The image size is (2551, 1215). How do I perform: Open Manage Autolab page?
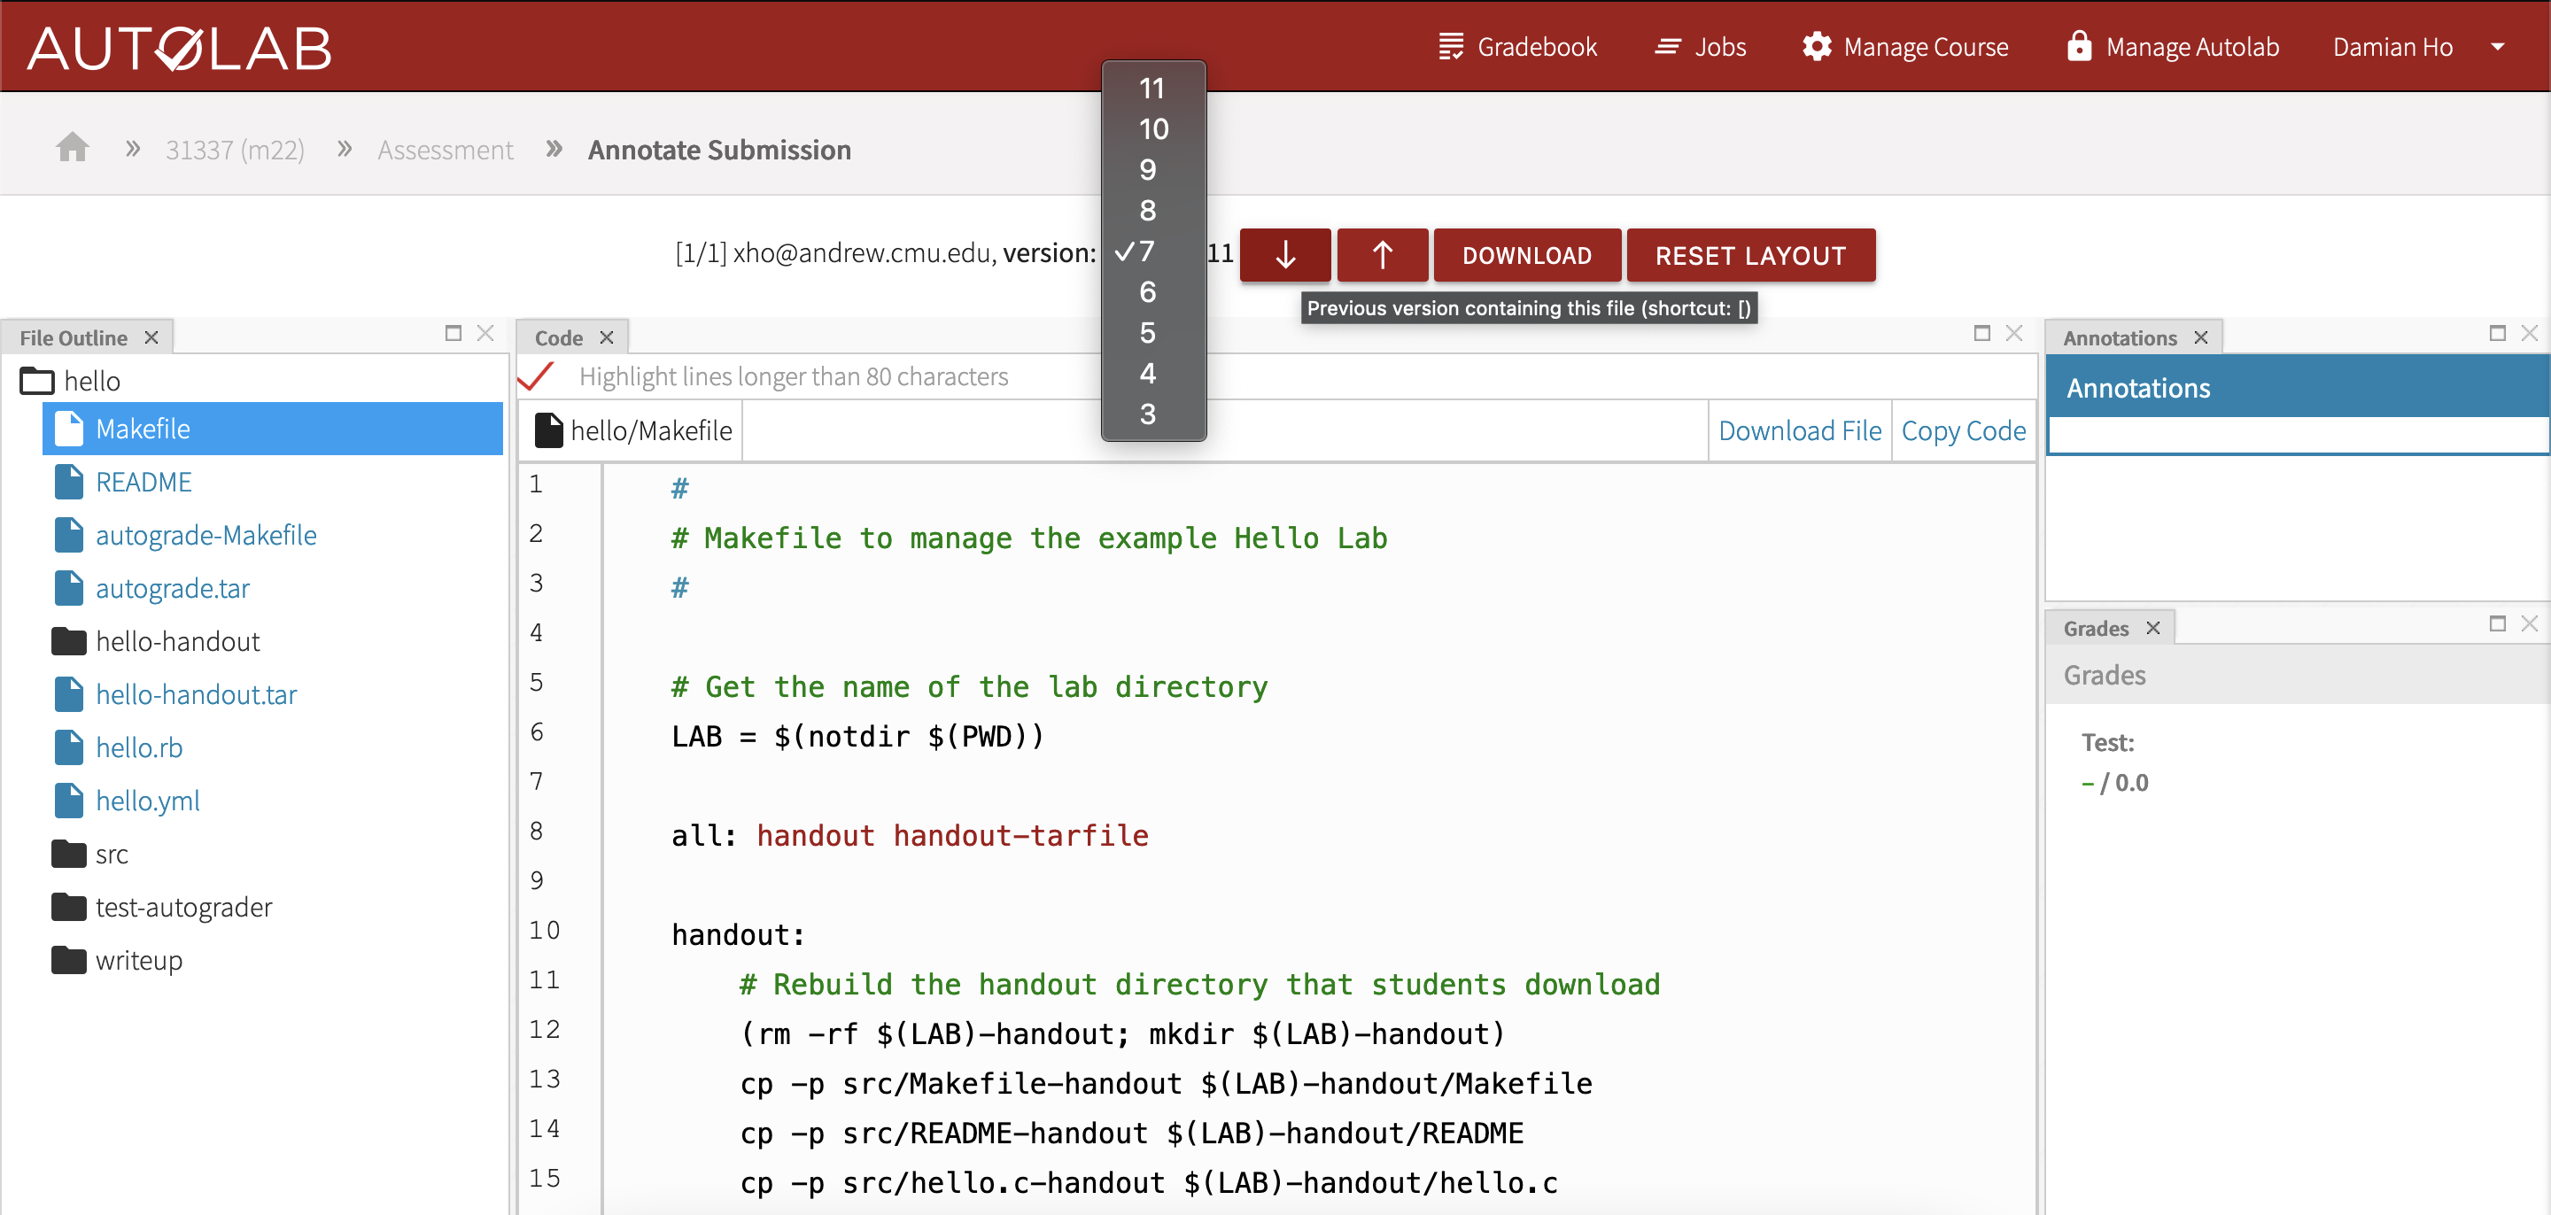pos(2173,47)
